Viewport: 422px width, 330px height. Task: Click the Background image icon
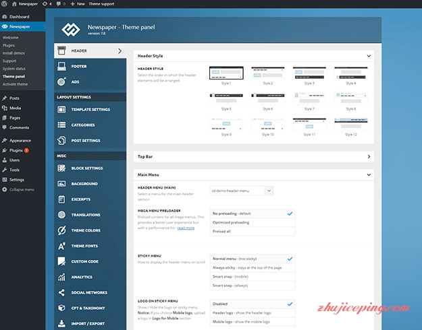click(61, 184)
